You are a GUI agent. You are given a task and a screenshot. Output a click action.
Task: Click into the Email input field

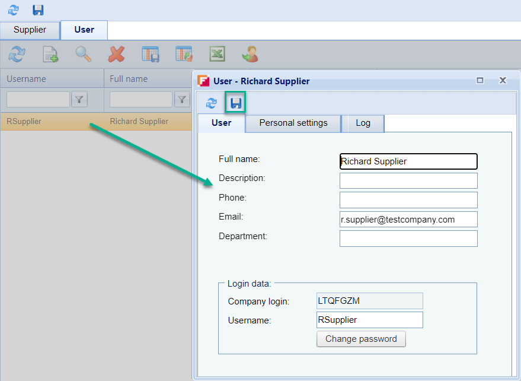click(x=408, y=220)
